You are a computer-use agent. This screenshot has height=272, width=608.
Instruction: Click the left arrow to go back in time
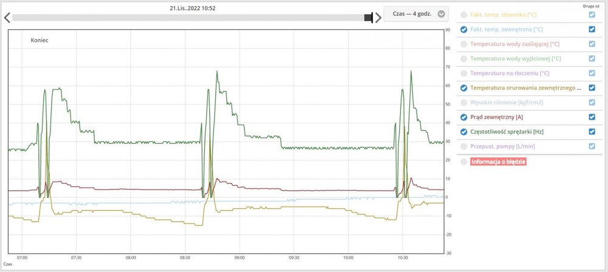click(x=7, y=18)
